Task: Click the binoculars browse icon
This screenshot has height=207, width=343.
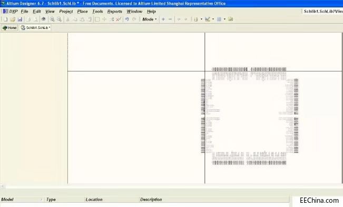Action: pos(44,19)
